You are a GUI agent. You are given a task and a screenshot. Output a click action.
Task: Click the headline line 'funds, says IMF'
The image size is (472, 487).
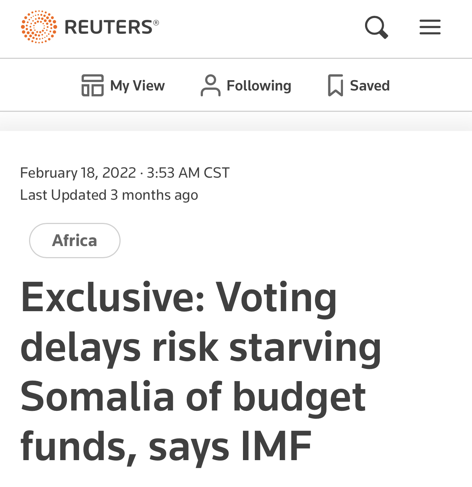point(166,447)
